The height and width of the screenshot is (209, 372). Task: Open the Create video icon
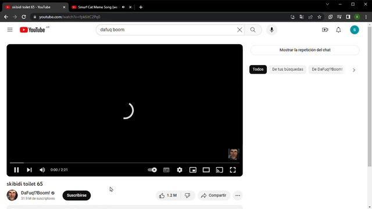point(325,30)
